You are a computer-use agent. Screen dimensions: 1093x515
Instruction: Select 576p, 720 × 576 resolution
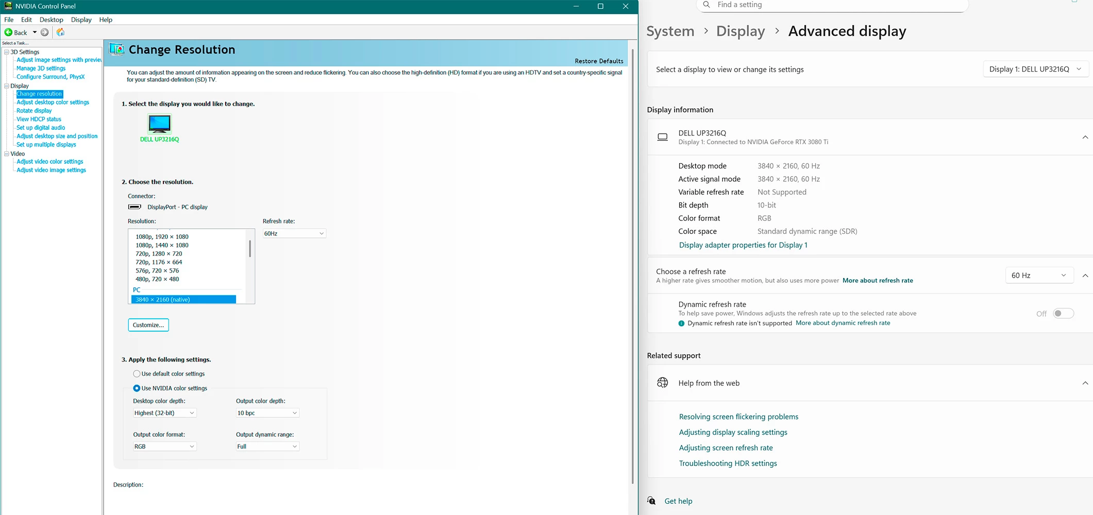point(157,271)
